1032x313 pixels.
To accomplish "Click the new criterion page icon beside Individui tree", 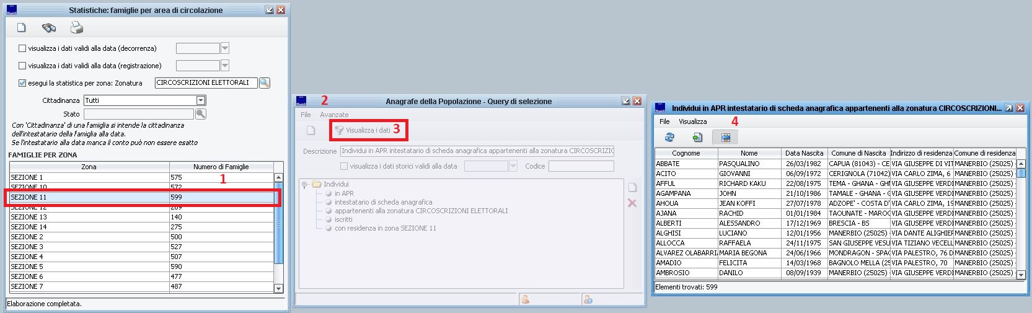I will (632, 187).
